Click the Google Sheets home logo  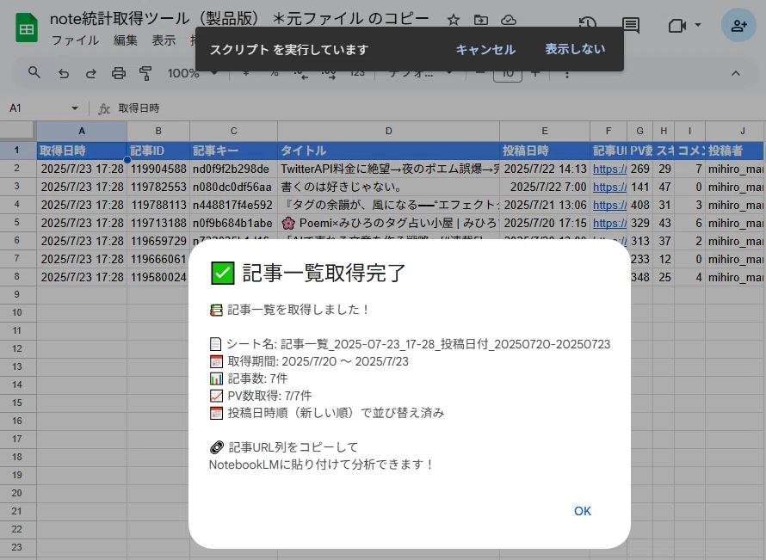point(27,28)
